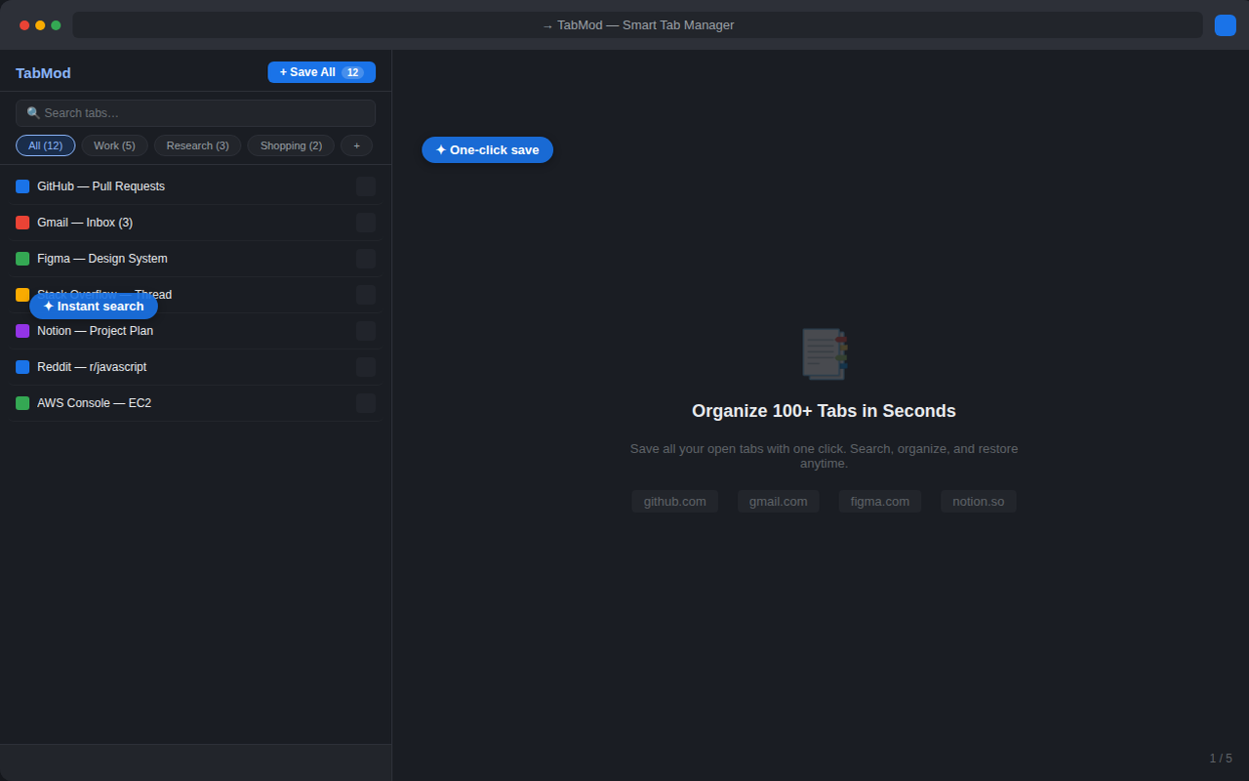This screenshot has width=1249, height=781.
Task: Click the Stack Overflow row action button
Action: click(366, 295)
